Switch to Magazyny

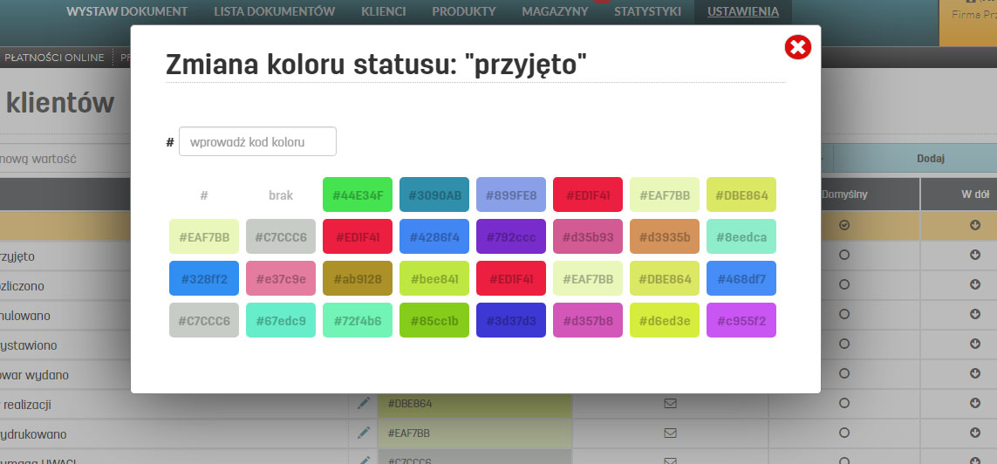(555, 11)
